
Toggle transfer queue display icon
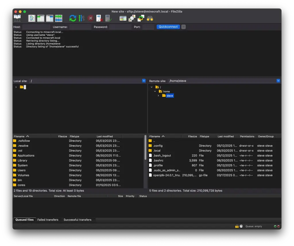[x=59, y=18]
